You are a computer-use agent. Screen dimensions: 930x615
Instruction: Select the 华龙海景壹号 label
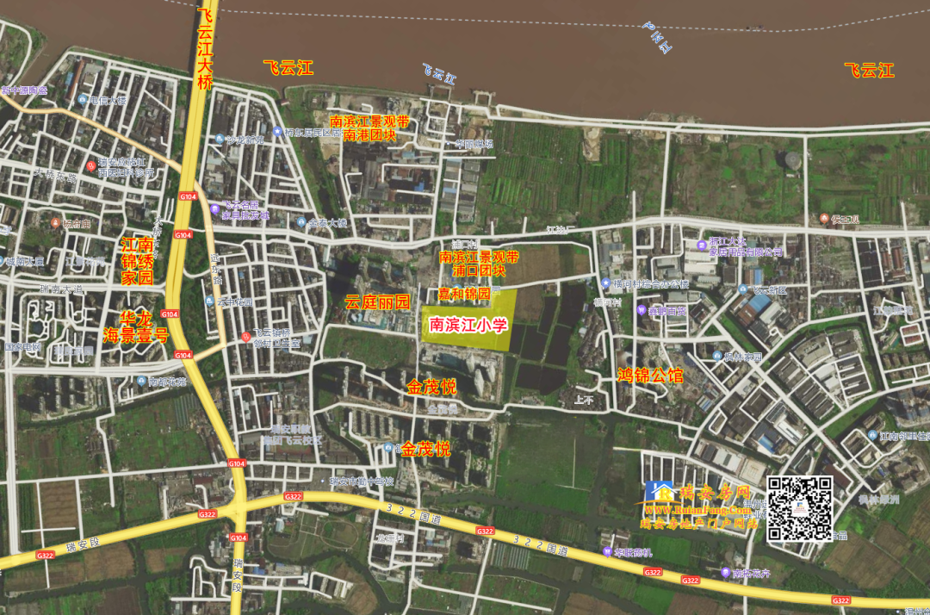[136, 326]
